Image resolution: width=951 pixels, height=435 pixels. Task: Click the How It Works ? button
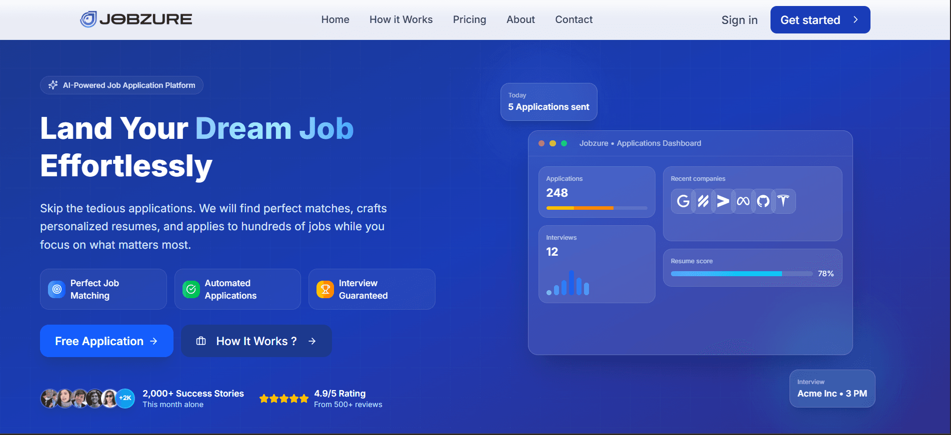[256, 341]
